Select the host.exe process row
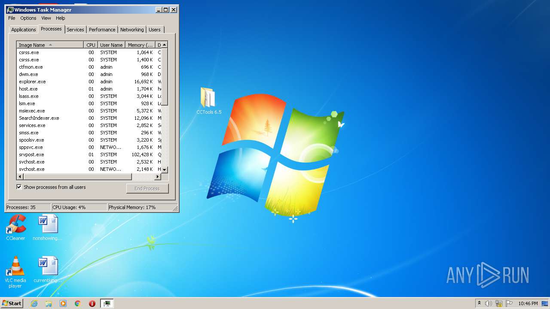The image size is (550, 309). click(89, 89)
